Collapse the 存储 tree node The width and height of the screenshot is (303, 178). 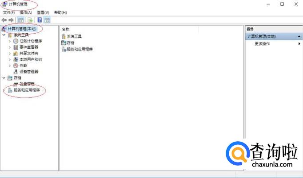tap(4, 78)
